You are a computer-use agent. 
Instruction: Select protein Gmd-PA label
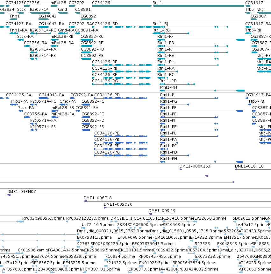point(68,101)
